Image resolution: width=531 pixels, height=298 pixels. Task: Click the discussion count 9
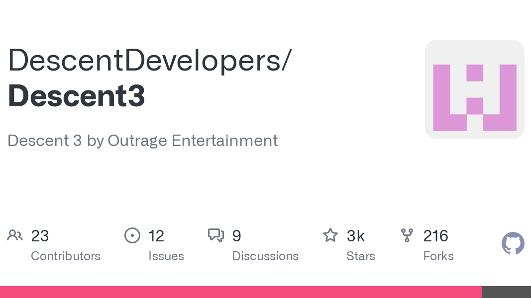pyautogui.click(x=237, y=236)
